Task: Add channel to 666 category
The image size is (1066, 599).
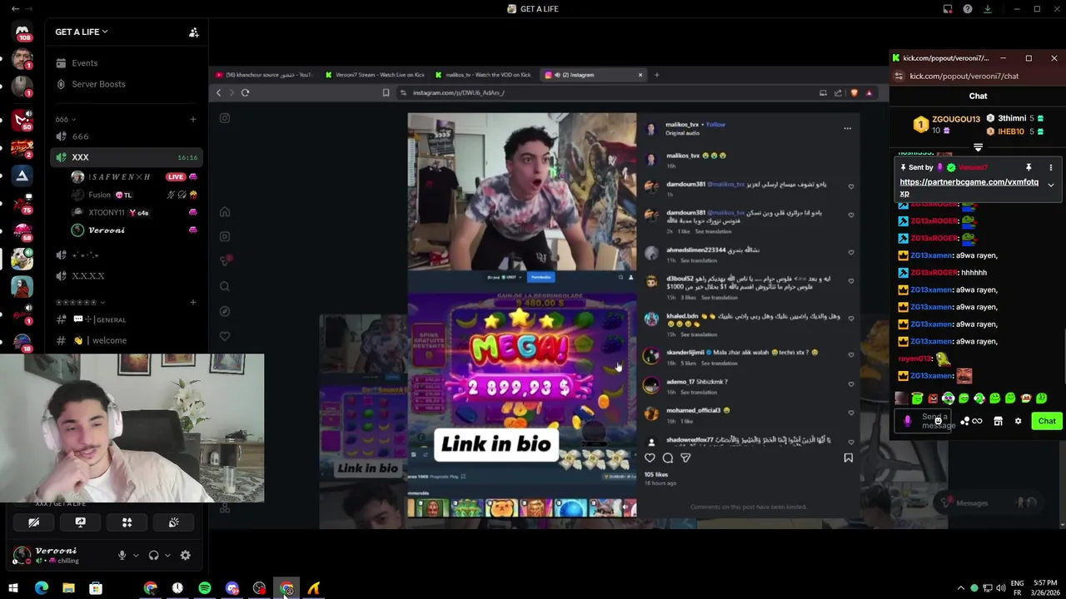Action: pyautogui.click(x=193, y=119)
